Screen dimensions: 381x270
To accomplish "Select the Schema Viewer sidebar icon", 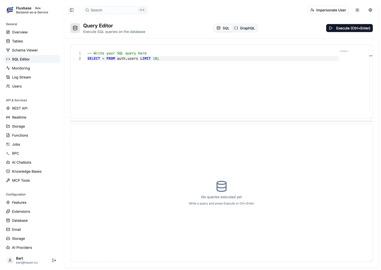I will pos(8,50).
